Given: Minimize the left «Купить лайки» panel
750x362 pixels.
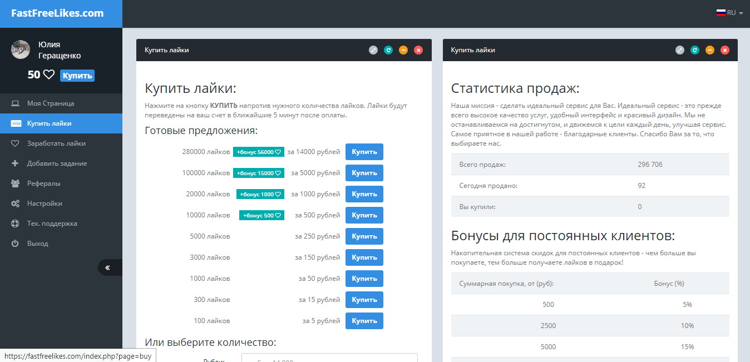Looking at the screenshot, I should (x=403, y=49).
